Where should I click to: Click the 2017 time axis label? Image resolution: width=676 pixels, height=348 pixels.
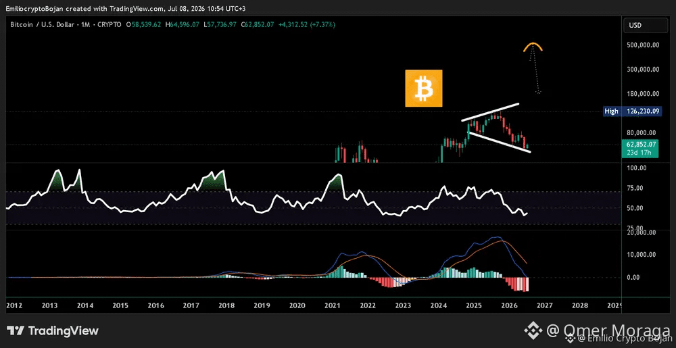tap(191, 305)
